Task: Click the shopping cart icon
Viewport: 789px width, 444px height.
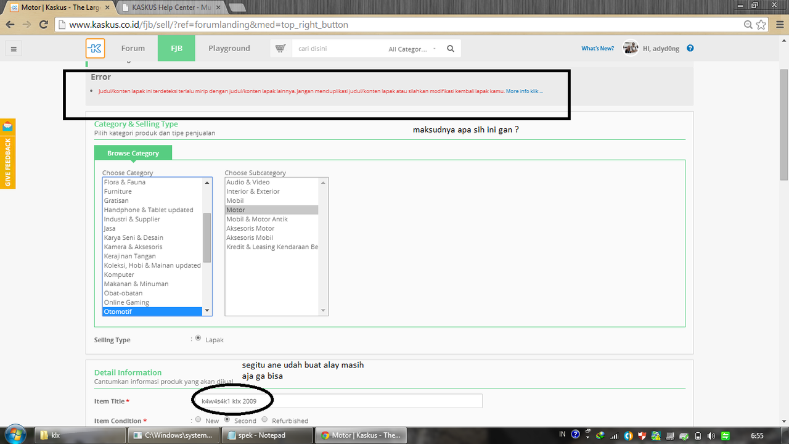Action: [280, 49]
